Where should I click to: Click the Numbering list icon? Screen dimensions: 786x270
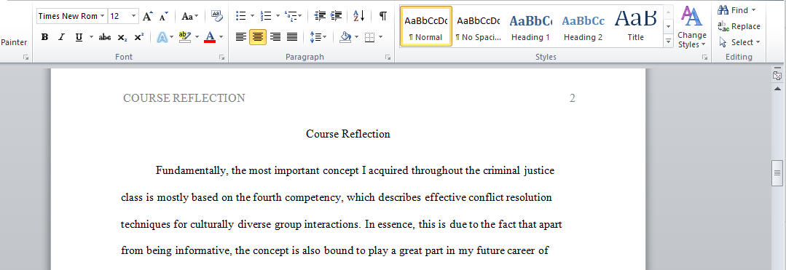coord(266,17)
